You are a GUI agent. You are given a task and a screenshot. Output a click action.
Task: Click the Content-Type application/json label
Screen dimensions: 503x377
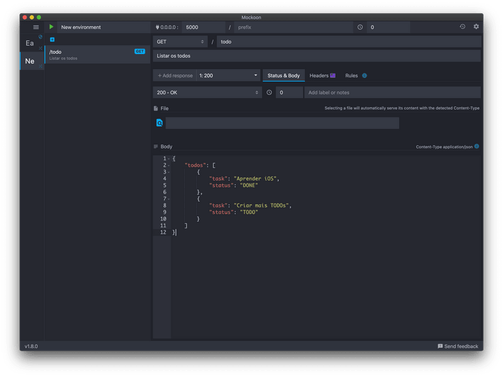click(444, 147)
